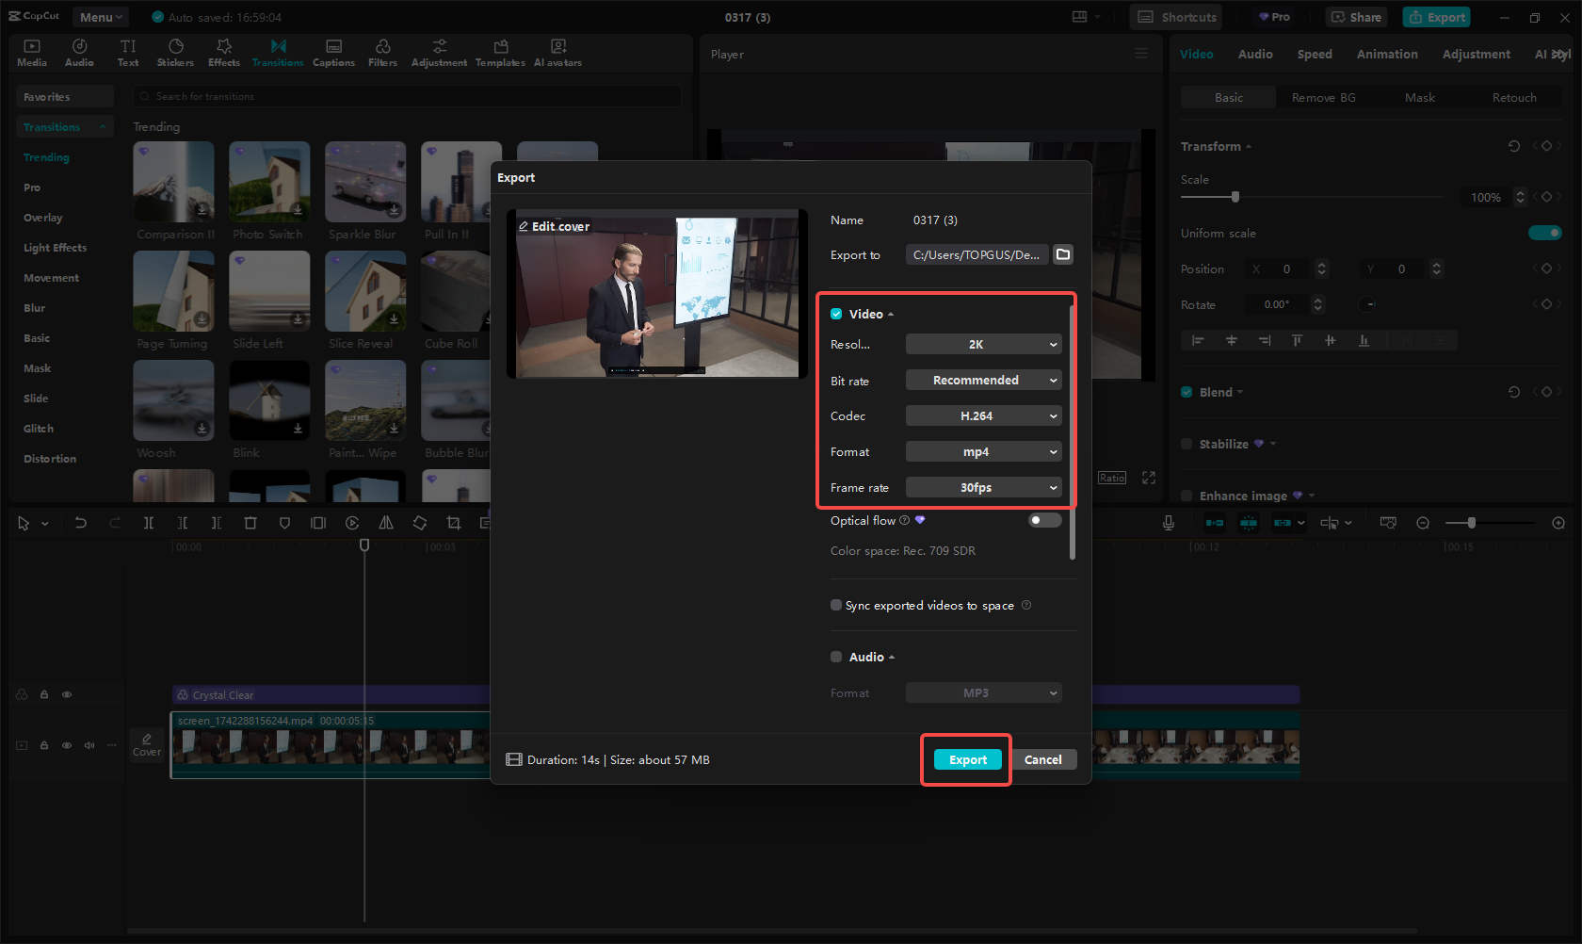This screenshot has width=1582, height=944.
Task: Open the Frame rate dropdown showing 30fps
Action: click(x=983, y=487)
